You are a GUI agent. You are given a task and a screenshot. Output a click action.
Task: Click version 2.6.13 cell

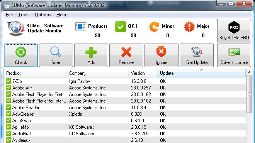coord(137,140)
